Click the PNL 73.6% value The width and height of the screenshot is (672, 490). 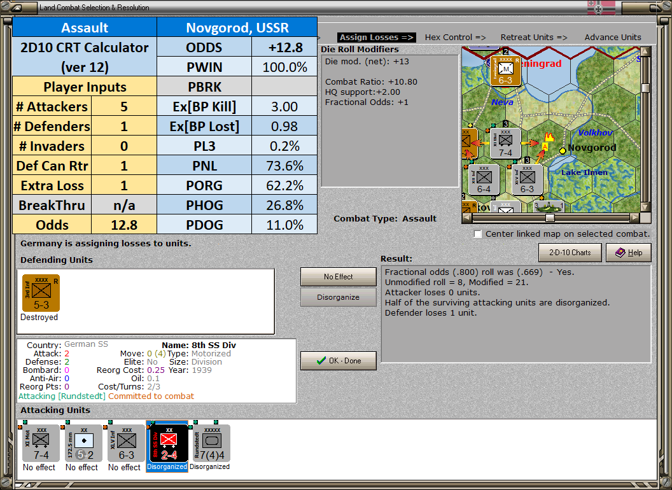coord(284,165)
